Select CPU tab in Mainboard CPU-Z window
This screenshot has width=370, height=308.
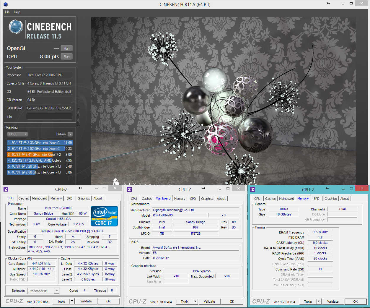point(134,199)
